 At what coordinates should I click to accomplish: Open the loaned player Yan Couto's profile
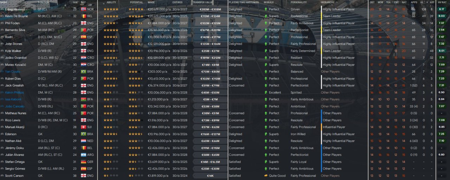point(12,72)
